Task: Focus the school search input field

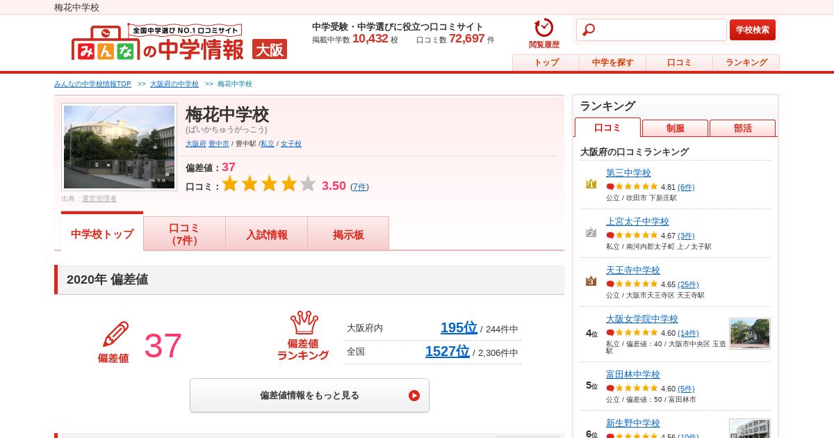Action: 651,30
